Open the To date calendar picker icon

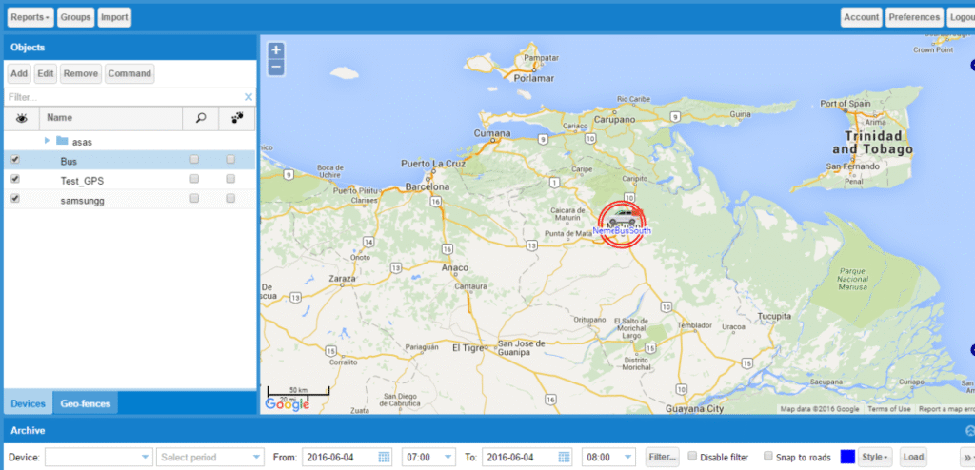coord(566,457)
